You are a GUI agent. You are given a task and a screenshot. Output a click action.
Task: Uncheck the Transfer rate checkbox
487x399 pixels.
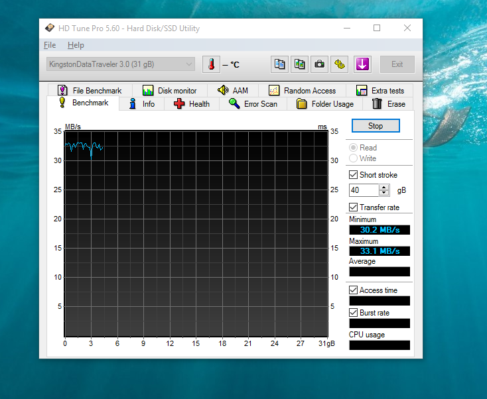pos(354,207)
